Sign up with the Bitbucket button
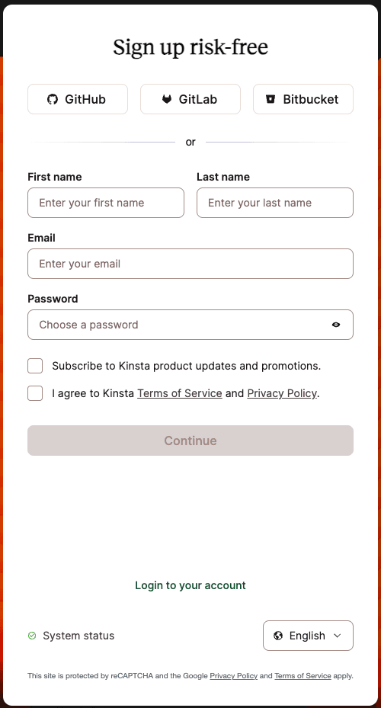 click(303, 99)
